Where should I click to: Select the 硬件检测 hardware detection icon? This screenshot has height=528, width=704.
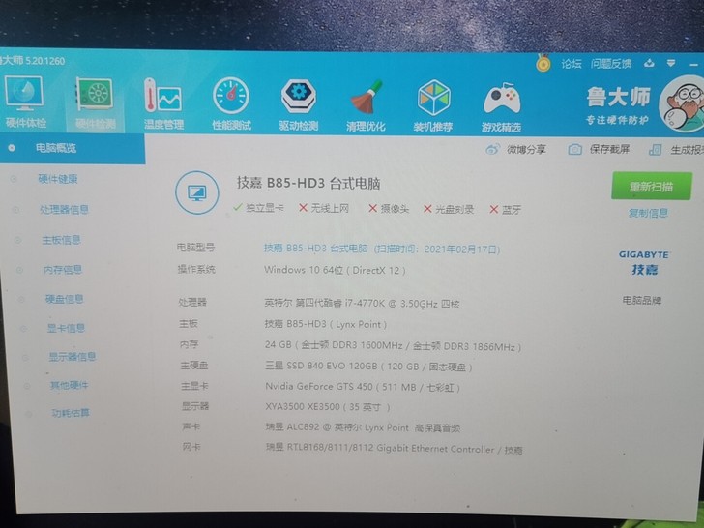click(x=95, y=103)
